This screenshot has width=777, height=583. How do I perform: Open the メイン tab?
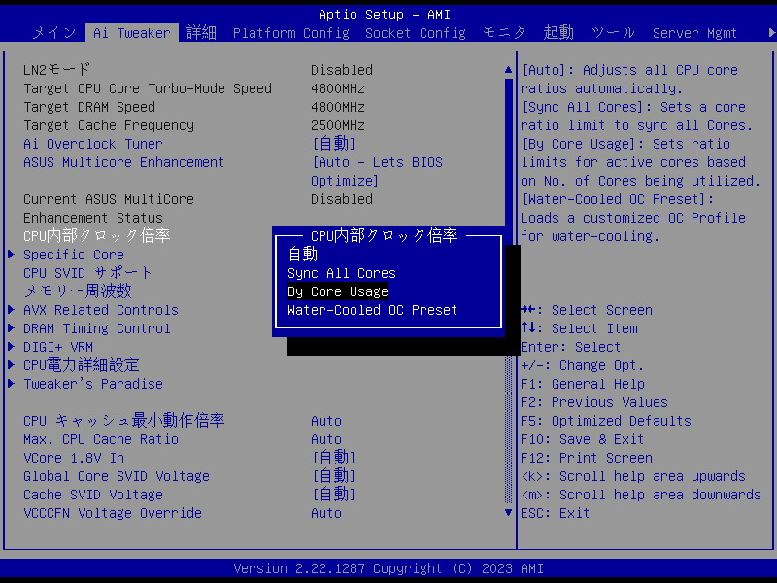(54, 33)
